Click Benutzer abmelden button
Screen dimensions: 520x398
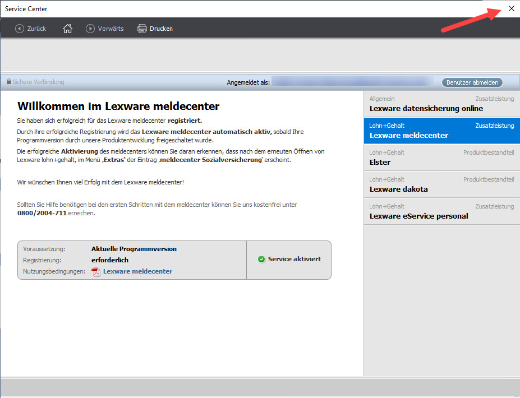click(x=472, y=82)
